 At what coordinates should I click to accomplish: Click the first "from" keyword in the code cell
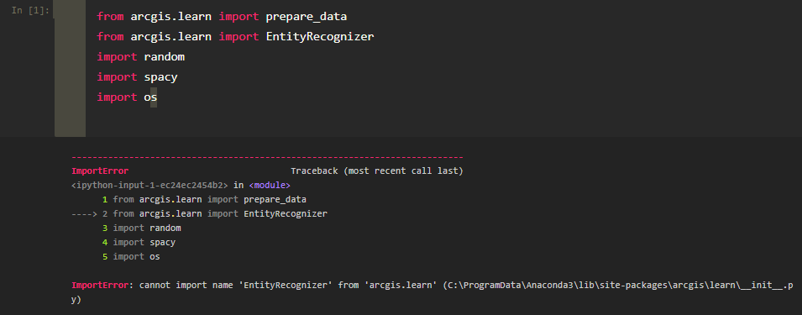[x=111, y=16]
